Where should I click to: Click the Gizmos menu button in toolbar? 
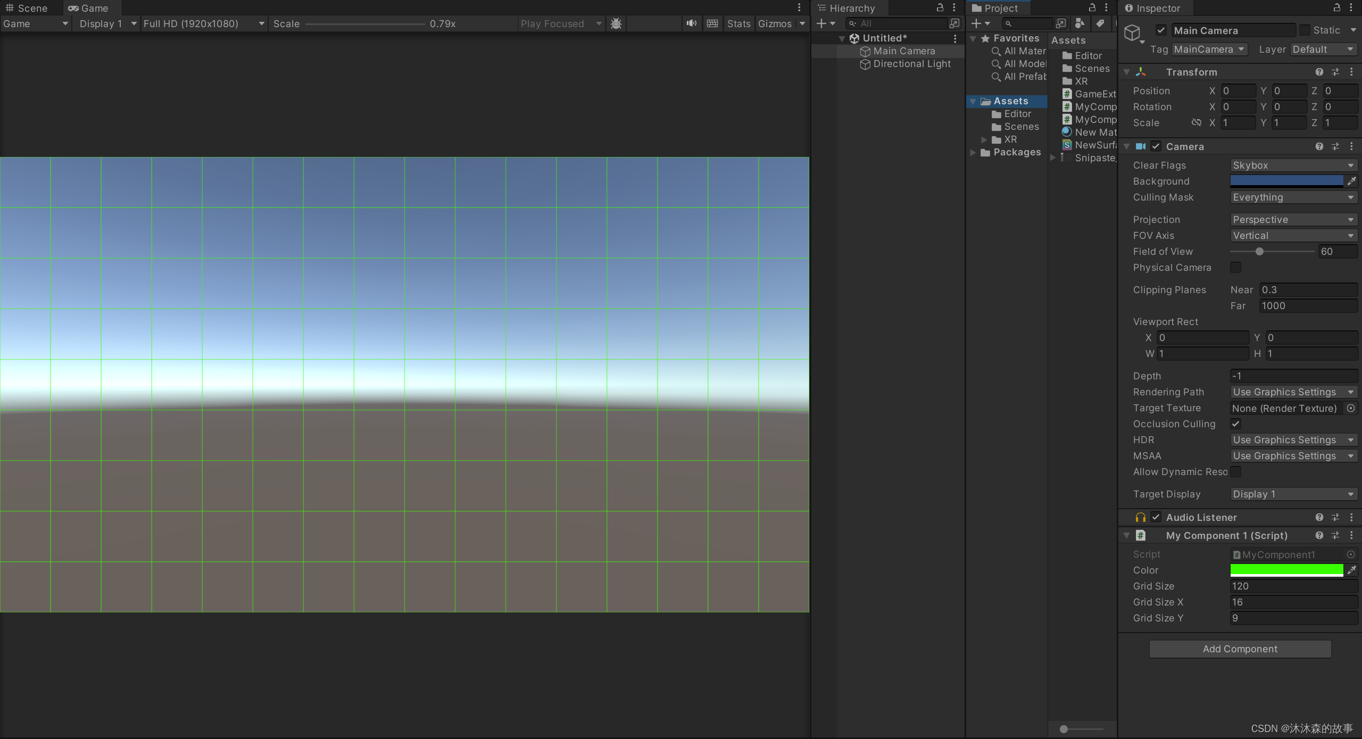point(777,23)
